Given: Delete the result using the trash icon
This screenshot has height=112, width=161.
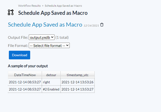Looking at the screenshot, I should pos(102,25).
